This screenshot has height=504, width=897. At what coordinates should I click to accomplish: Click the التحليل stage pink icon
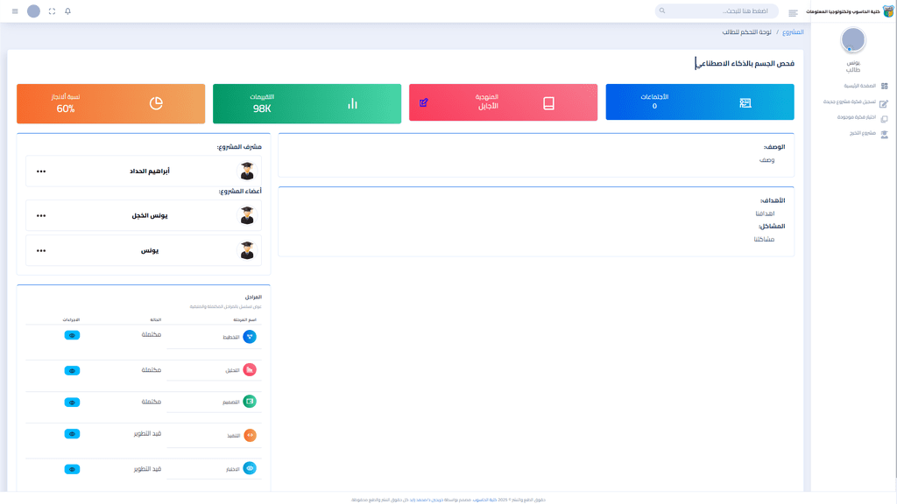pyautogui.click(x=250, y=370)
